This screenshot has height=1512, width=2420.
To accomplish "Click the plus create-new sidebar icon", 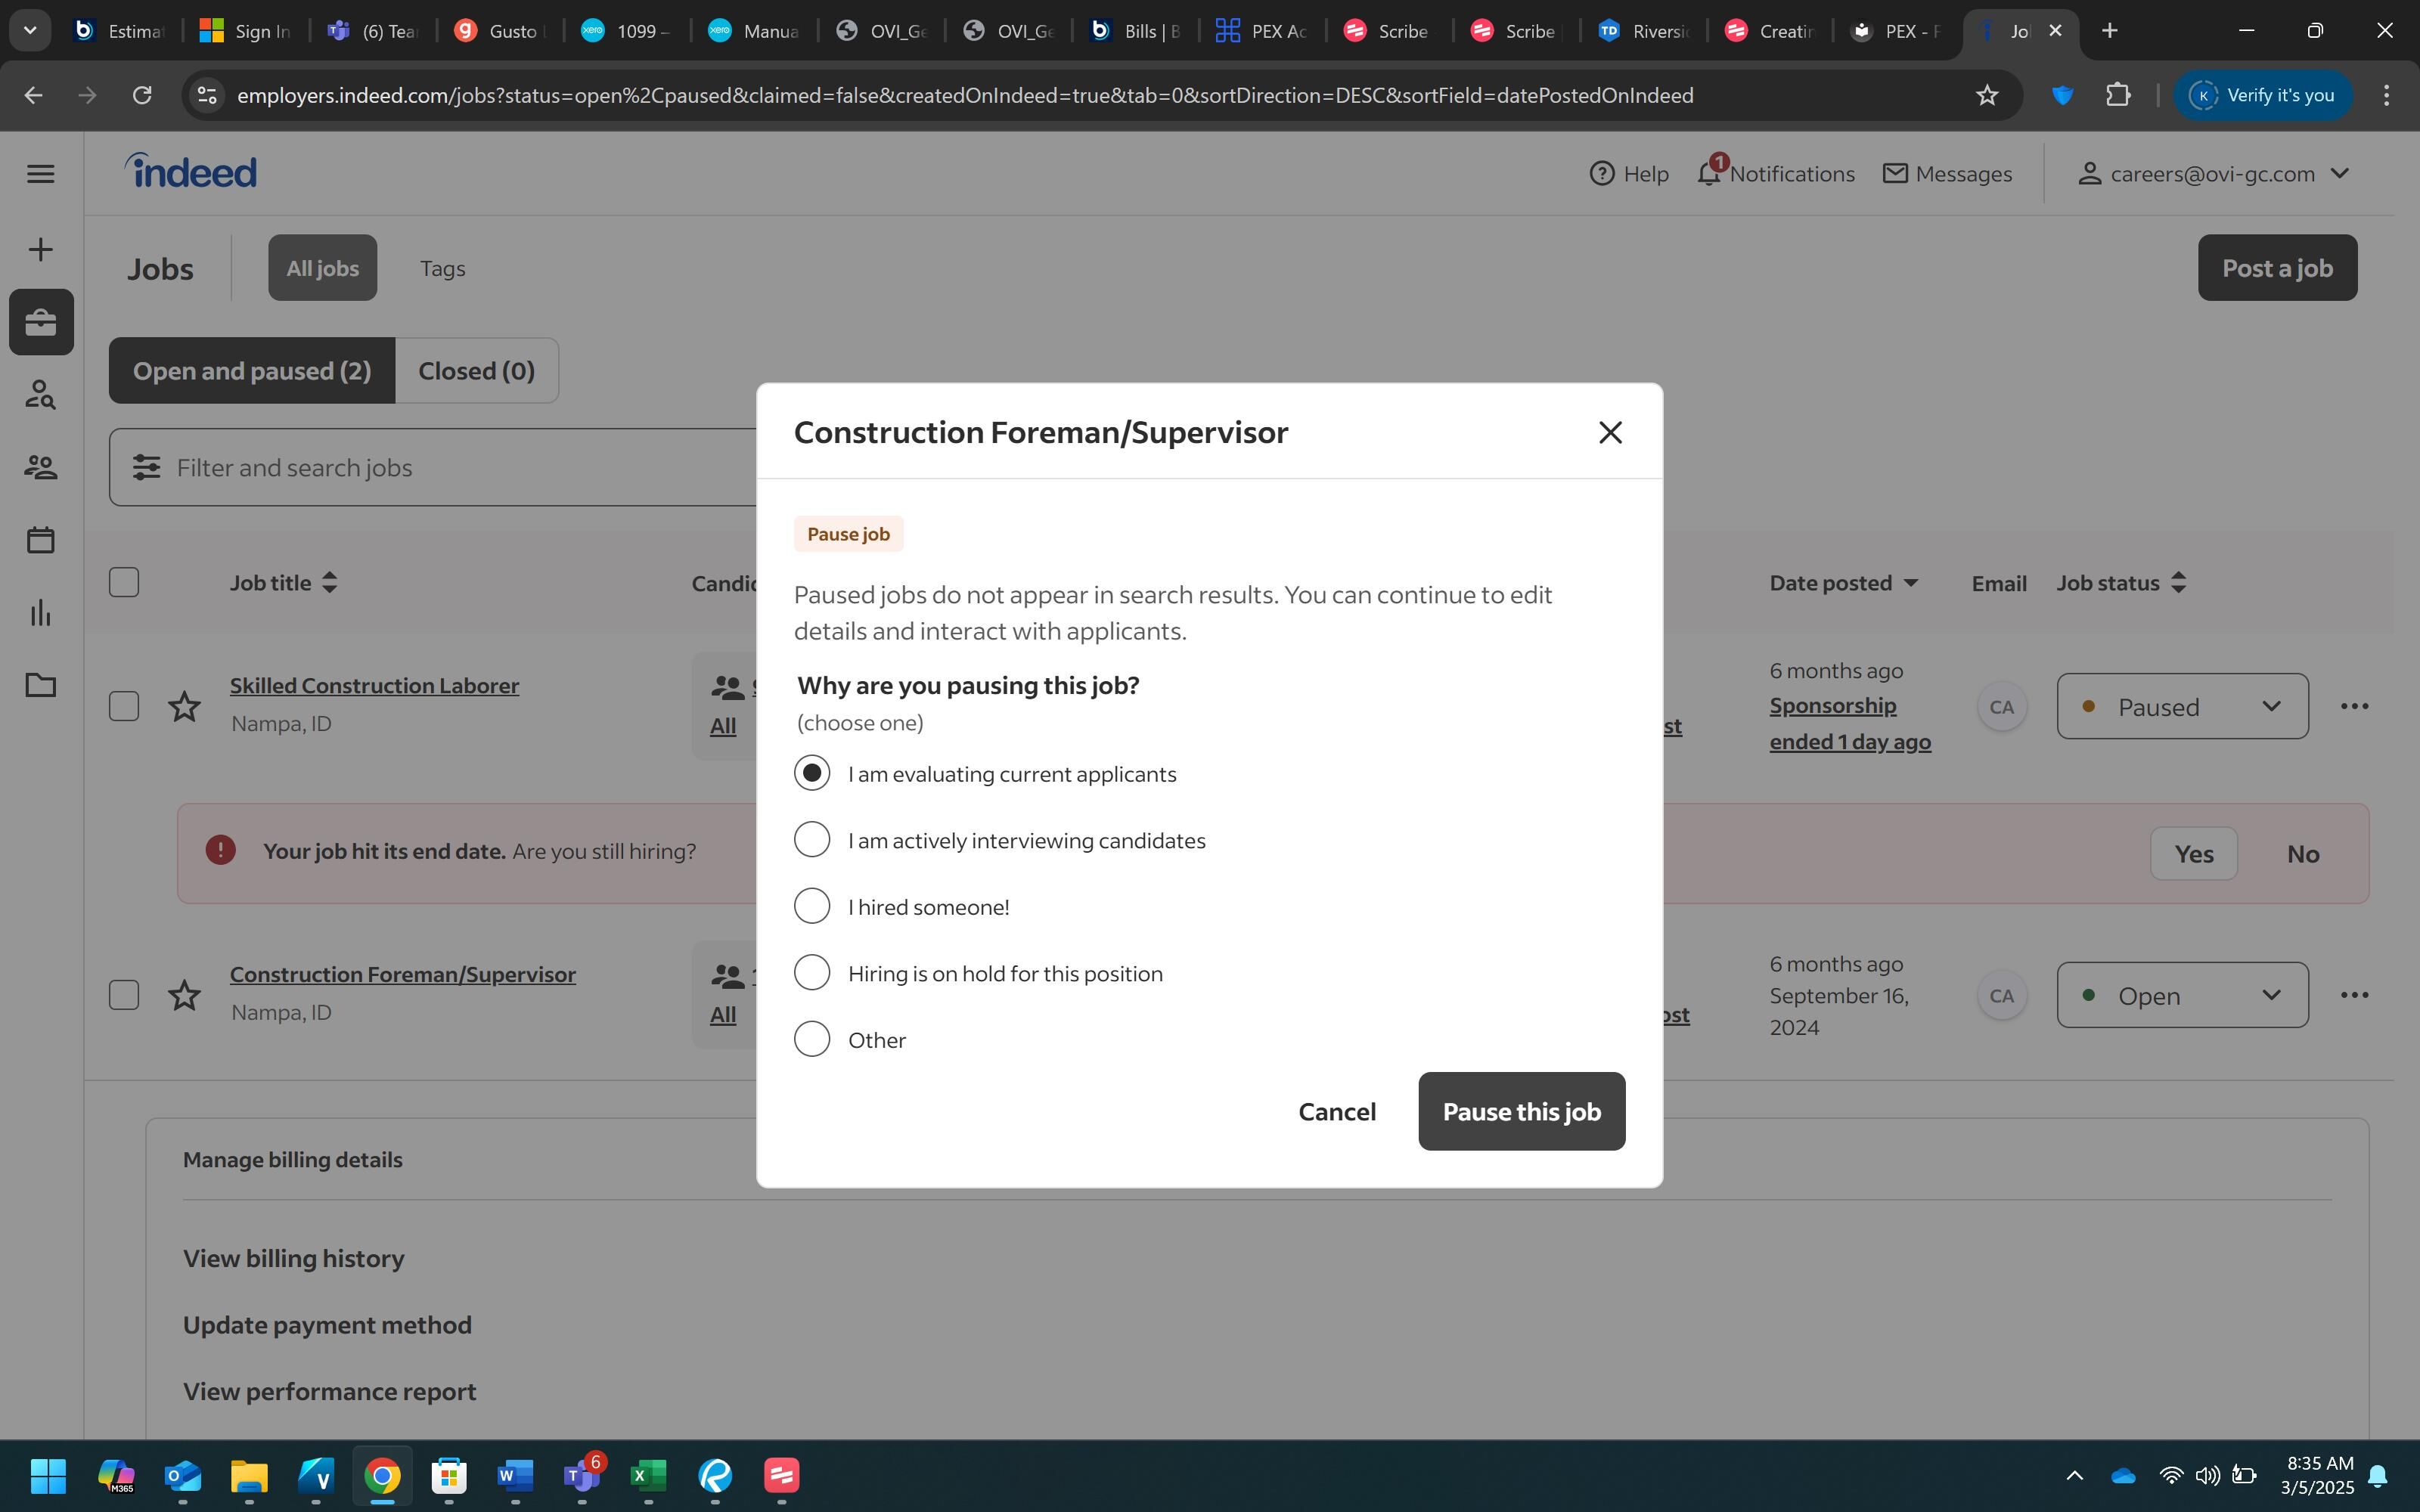I will pos(41,249).
